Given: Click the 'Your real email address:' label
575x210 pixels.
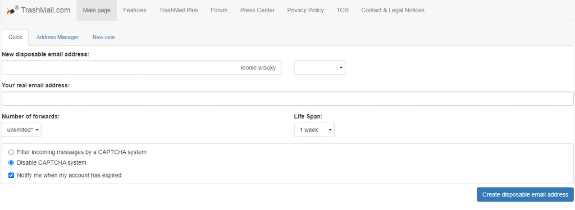Looking at the screenshot, I should [35, 85].
